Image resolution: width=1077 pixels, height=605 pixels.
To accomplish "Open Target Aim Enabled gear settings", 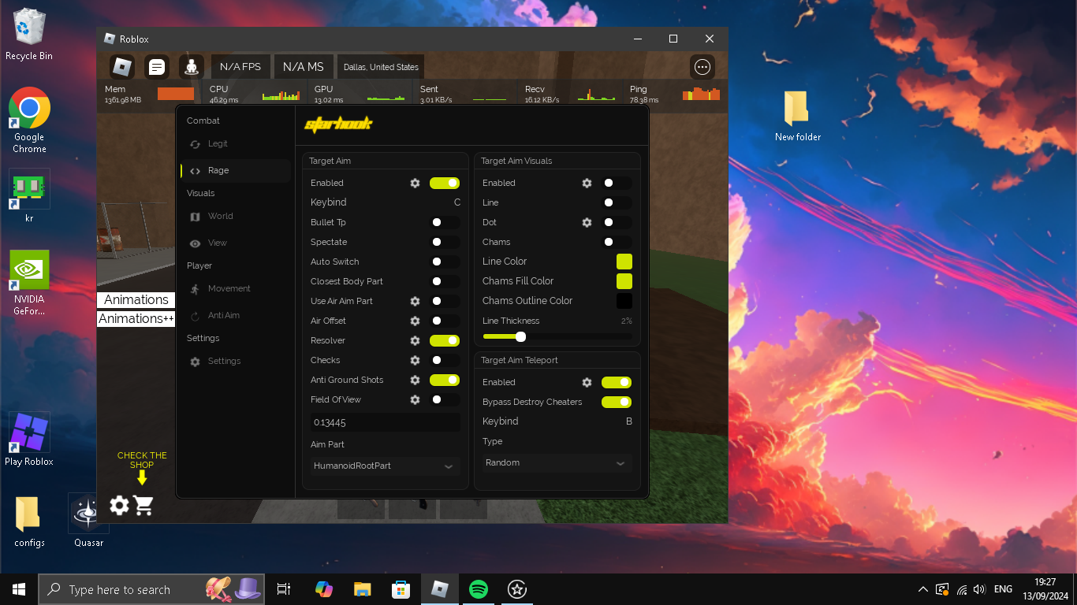I will [415, 183].
